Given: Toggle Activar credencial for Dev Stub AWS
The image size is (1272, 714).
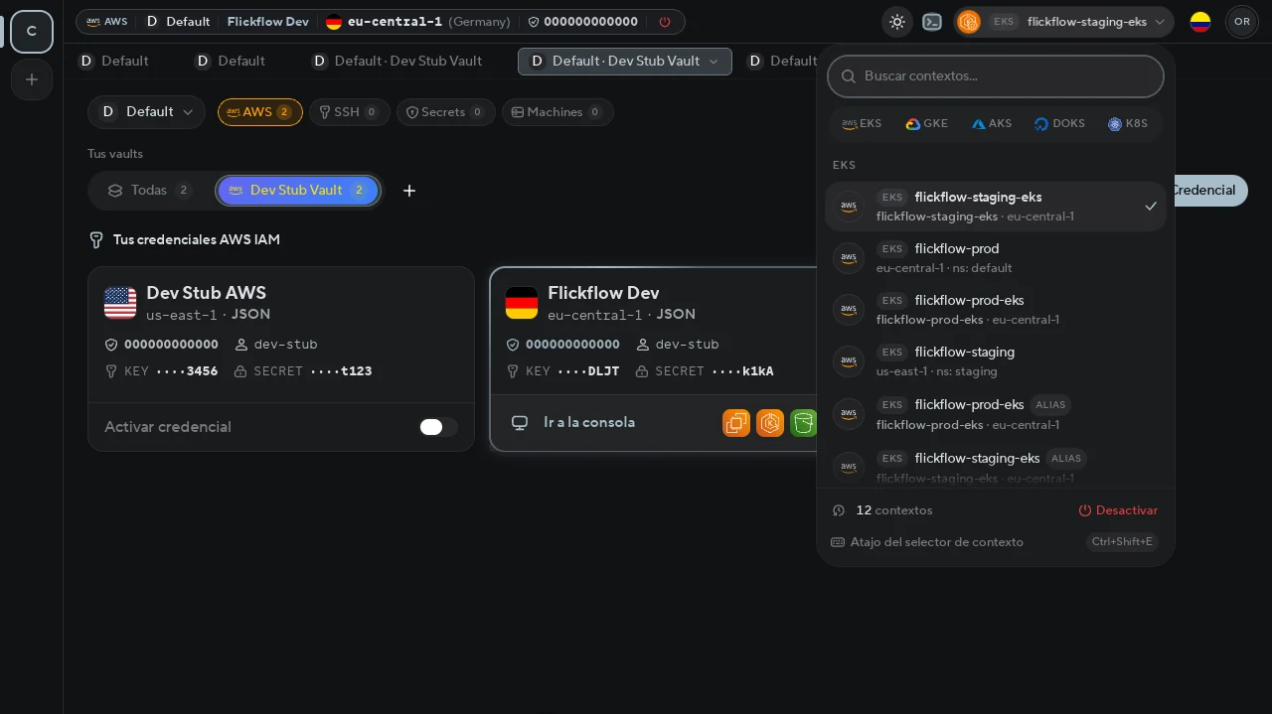Looking at the screenshot, I should coord(438,427).
